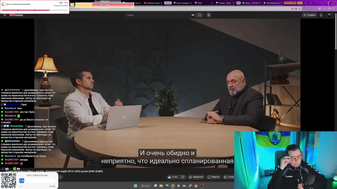Click the 'Створити' create button
The image size is (337, 189).
pyautogui.click(x=309, y=15)
